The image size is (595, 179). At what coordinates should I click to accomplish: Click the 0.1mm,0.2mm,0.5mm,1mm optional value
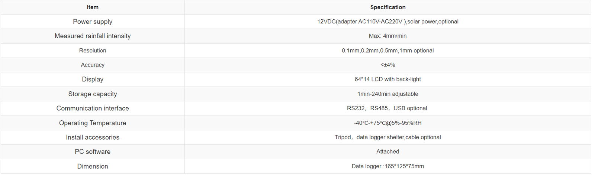pyautogui.click(x=387, y=51)
